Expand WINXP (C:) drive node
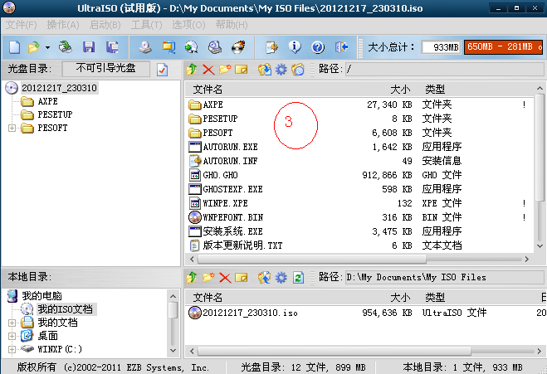 (x=12, y=349)
